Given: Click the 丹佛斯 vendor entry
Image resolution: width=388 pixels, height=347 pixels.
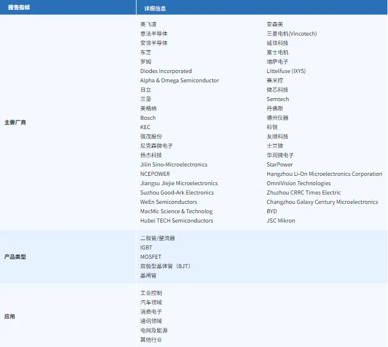Looking at the screenshot, I should [275, 109].
